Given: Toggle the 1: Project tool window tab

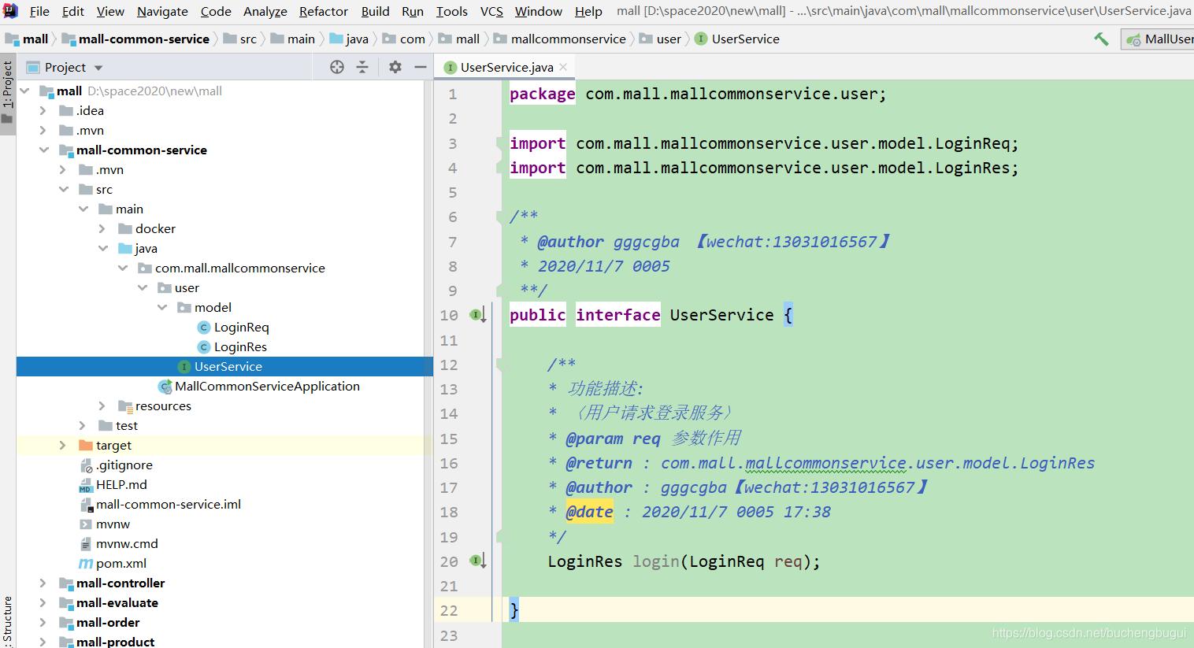Looking at the screenshot, I should (8, 94).
